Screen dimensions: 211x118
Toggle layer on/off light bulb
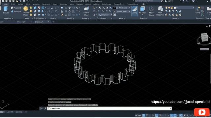pyautogui.click(x=166, y=8)
